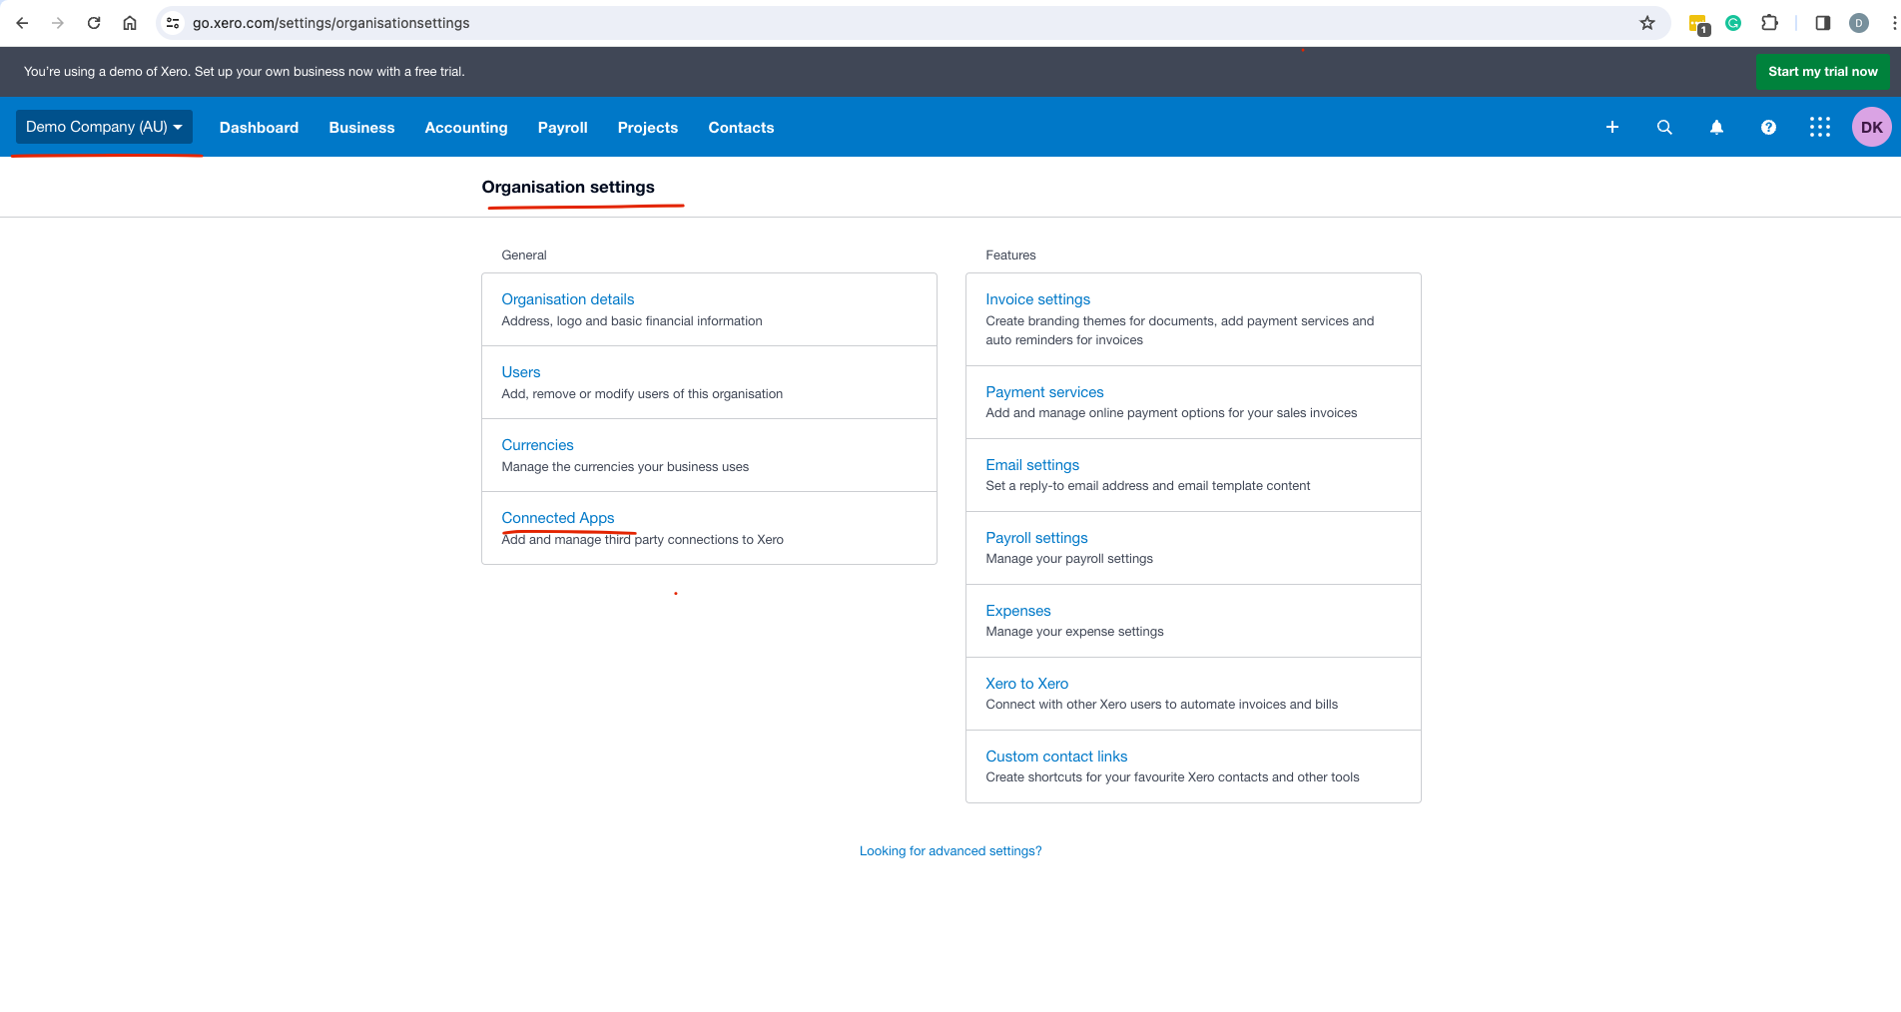The width and height of the screenshot is (1901, 1012).
Task: Open the Currencies link
Action: [x=537, y=445]
